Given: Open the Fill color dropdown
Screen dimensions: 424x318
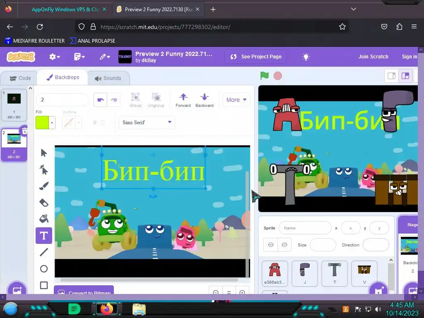Looking at the screenshot, I should tap(52, 123).
